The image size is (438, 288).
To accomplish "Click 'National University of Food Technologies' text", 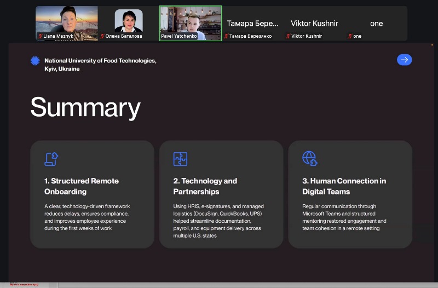I will [100, 61].
